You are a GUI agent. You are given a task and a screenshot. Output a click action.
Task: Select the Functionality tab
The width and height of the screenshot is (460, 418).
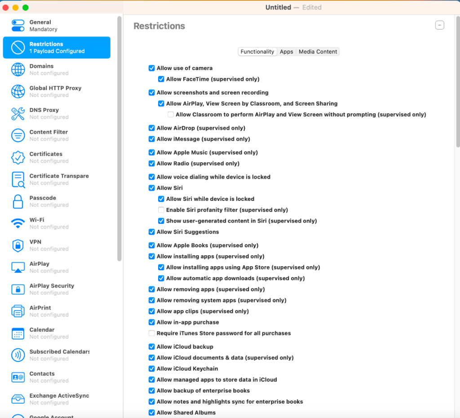257,52
